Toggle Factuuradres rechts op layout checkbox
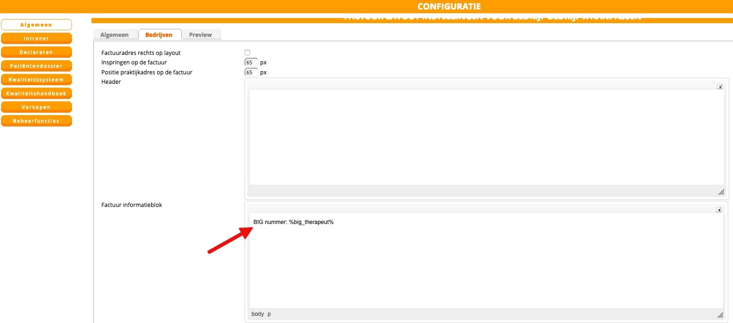 pos(247,53)
